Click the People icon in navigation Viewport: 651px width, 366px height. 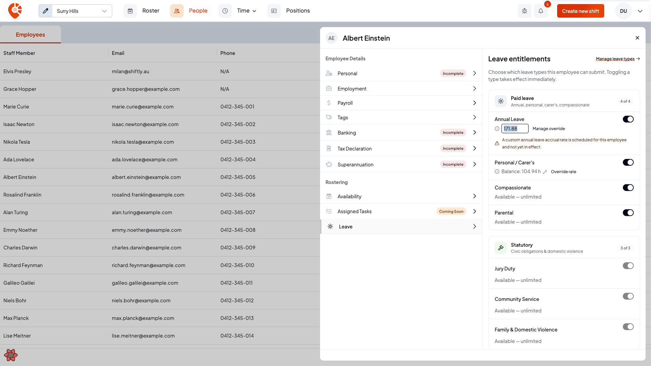(177, 11)
